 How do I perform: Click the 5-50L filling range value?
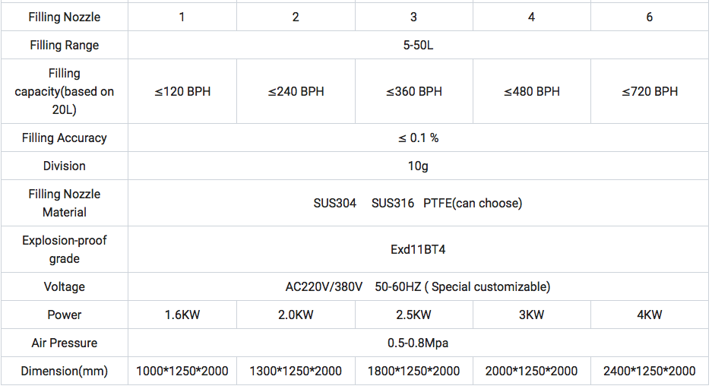pos(418,45)
